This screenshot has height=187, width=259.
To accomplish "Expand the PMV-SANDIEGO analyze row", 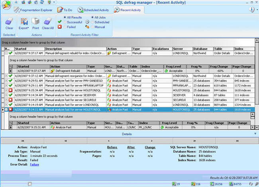I will [6, 81].
